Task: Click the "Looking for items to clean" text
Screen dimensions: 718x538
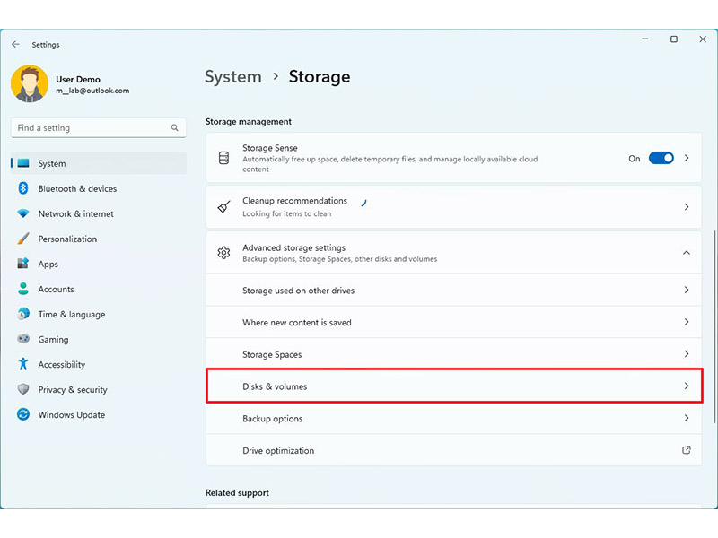Action: [x=286, y=213]
